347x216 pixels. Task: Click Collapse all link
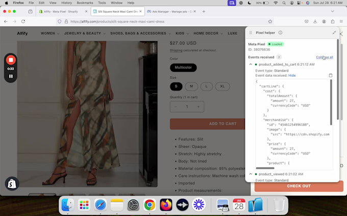[x=325, y=57]
